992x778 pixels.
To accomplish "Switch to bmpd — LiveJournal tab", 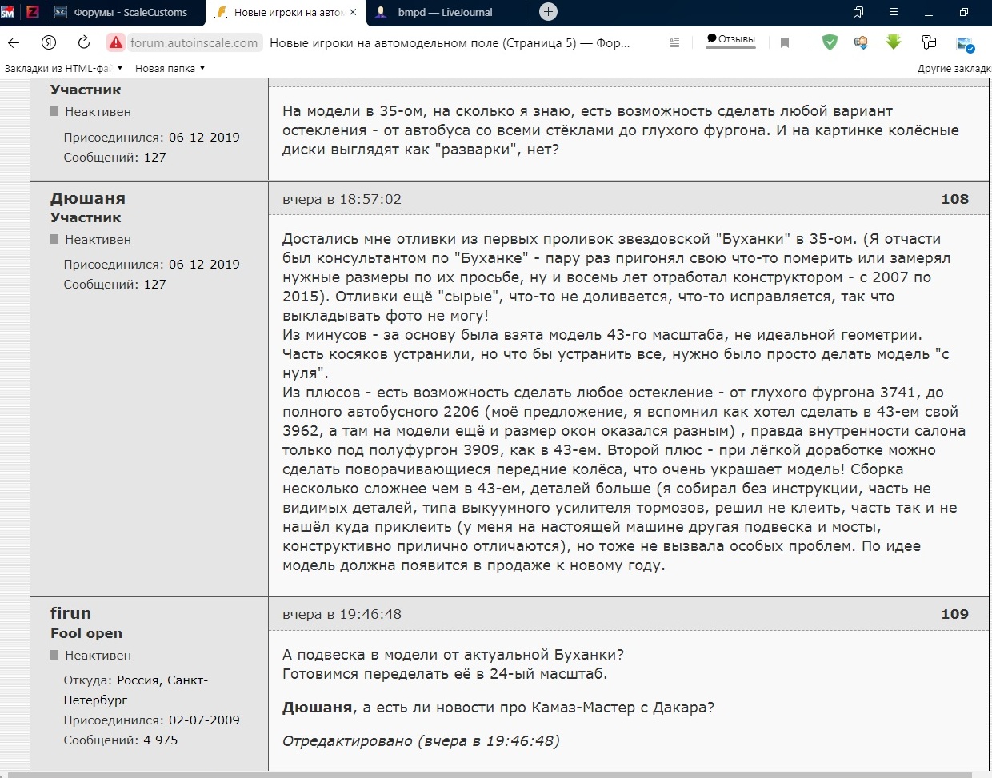I will pos(445,12).
